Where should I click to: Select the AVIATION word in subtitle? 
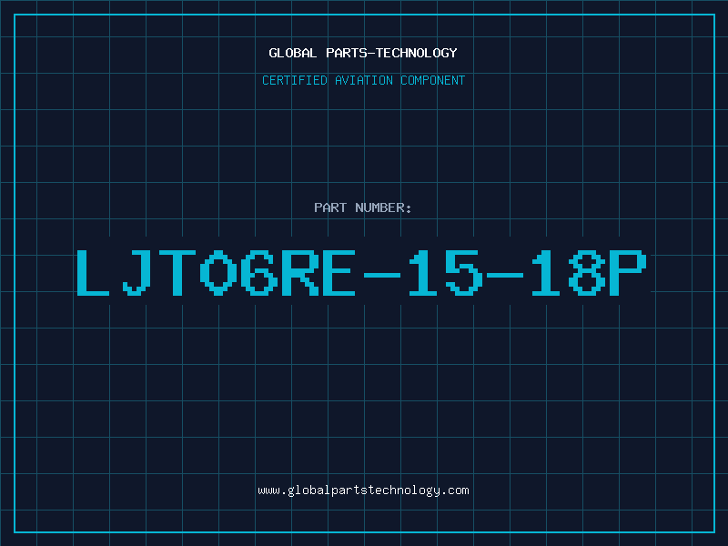click(x=364, y=80)
